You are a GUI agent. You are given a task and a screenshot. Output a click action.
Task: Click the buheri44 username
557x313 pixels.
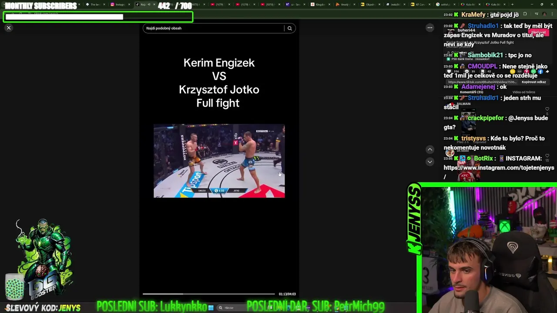[x=466, y=30]
